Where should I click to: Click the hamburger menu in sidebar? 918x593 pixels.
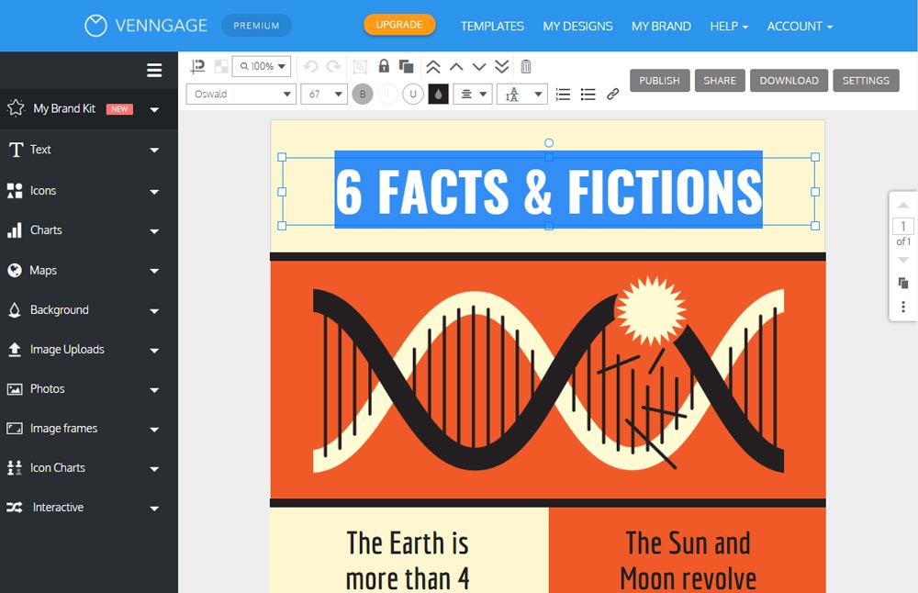[154, 70]
